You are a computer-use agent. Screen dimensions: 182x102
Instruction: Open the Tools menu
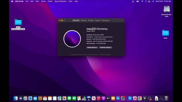(x=71, y=1)
